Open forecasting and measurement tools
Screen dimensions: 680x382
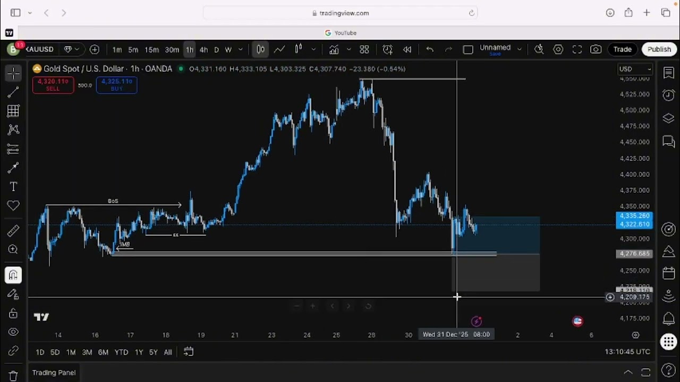click(13, 149)
